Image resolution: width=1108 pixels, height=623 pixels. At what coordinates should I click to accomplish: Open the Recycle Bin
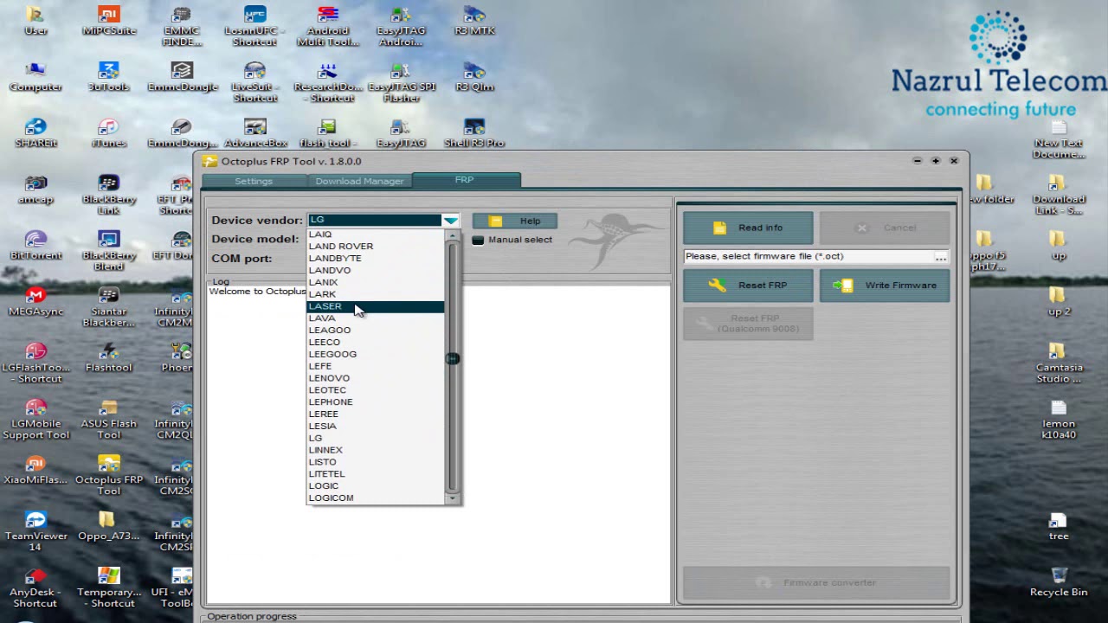coord(1059,582)
